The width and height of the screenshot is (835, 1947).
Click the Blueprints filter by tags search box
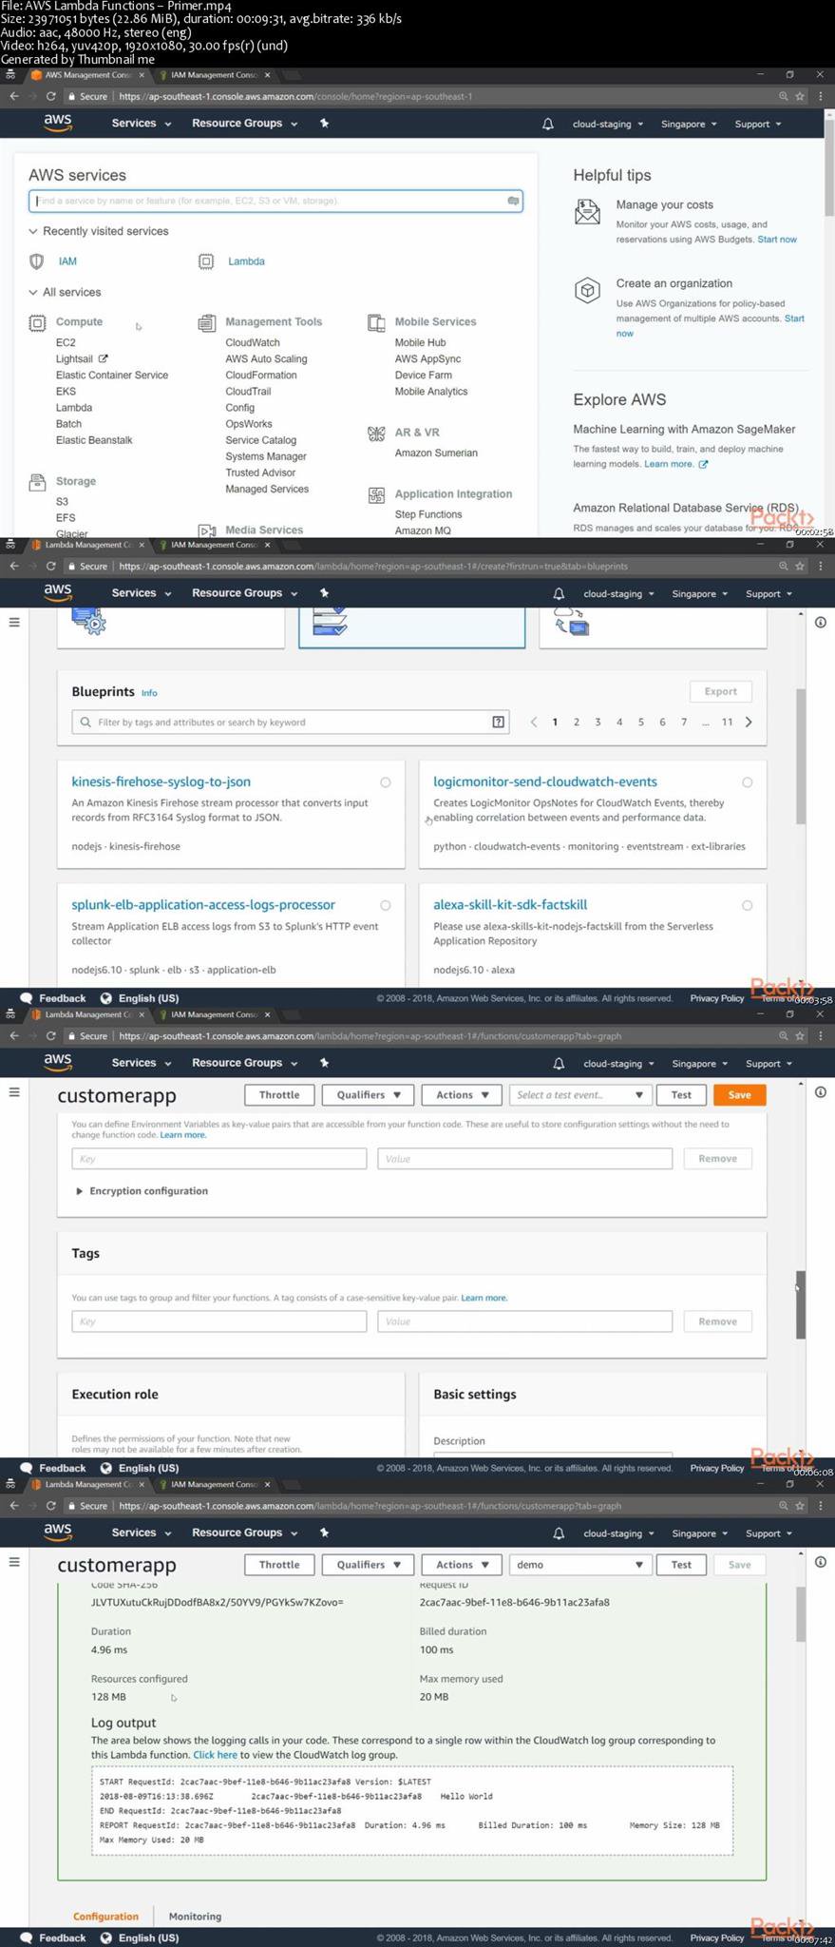290,722
